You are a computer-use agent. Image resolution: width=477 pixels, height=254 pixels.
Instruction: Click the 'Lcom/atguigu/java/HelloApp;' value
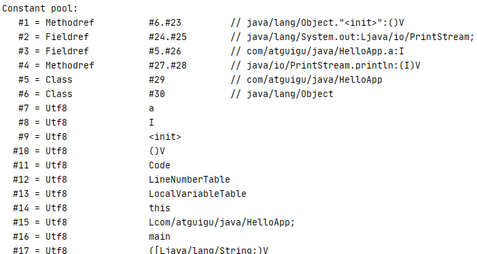(x=222, y=222)
